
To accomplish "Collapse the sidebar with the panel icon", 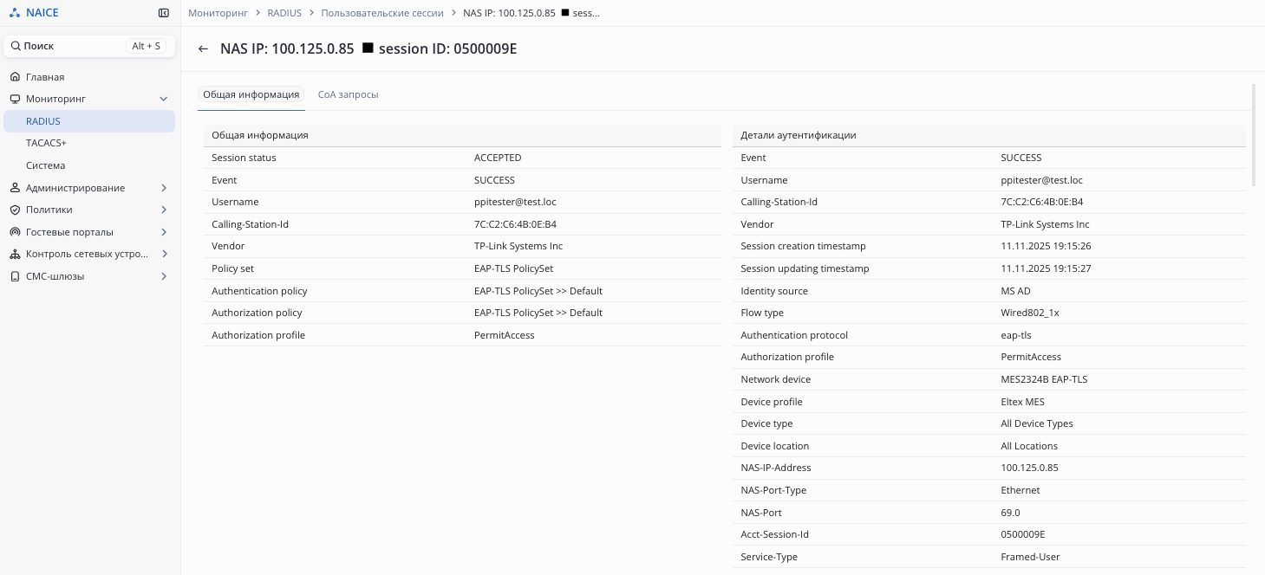I will pos(164,13).
